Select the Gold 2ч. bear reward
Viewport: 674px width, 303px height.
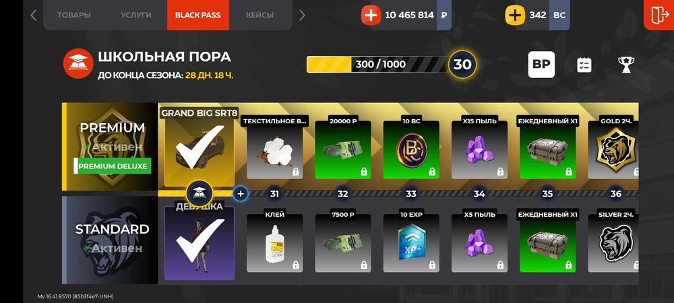coord(613,149)
